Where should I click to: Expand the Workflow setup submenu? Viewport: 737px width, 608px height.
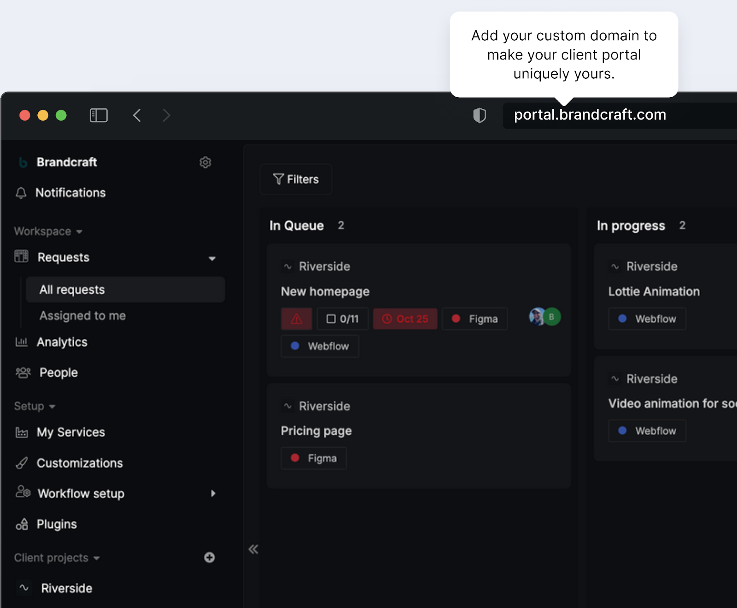213,493
